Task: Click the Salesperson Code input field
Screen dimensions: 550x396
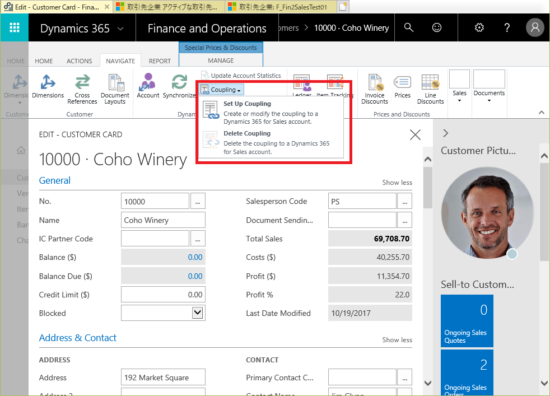Action: point(362,201)
